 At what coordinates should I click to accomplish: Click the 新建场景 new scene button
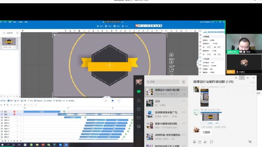pyautogui.click(x=8, y=33)
